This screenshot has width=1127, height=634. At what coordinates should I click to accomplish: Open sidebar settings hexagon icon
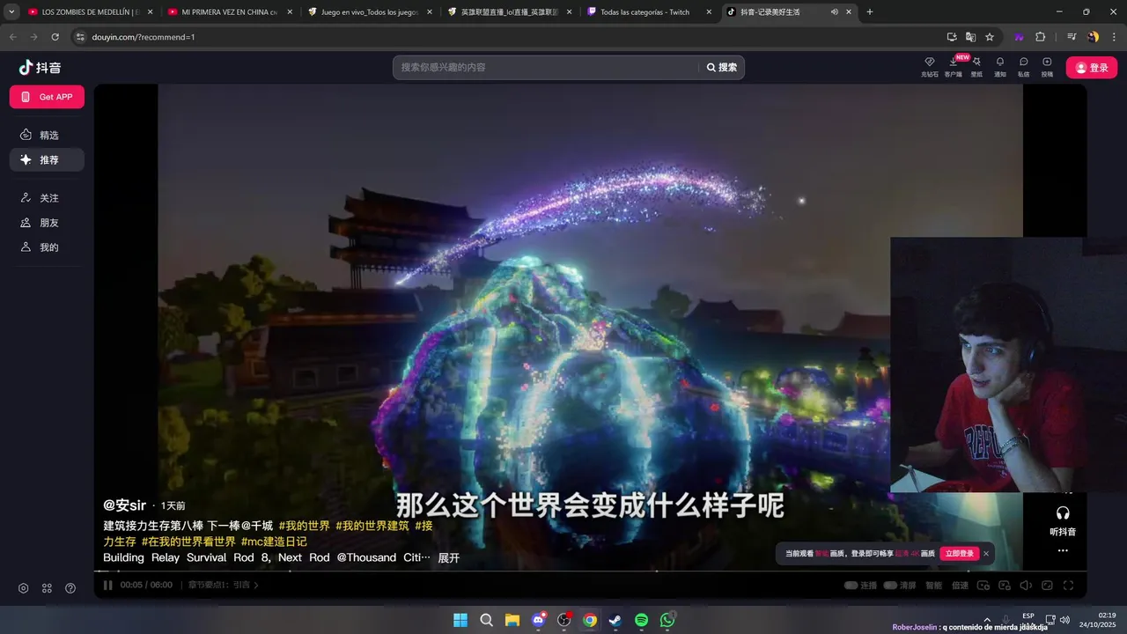[x=24, y=588]
